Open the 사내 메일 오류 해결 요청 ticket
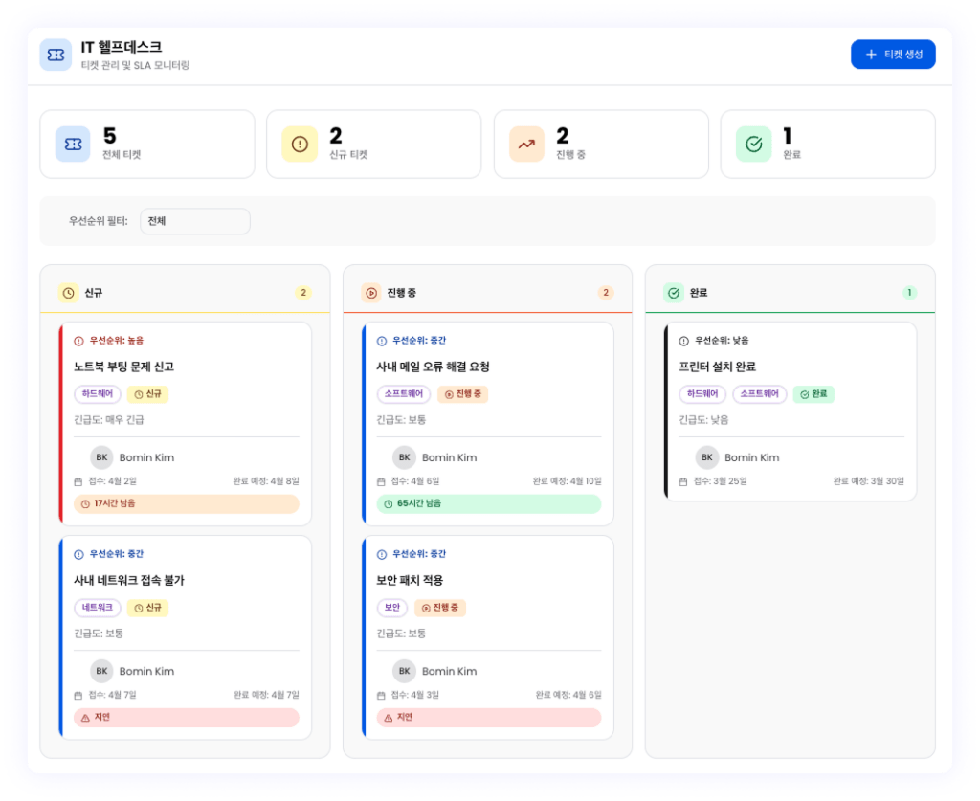The image size is (980, 801). 433,367
